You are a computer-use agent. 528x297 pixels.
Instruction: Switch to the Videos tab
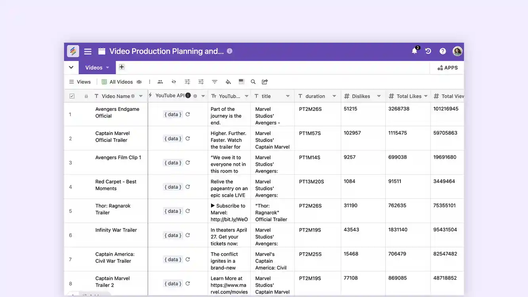coord(93,67)
